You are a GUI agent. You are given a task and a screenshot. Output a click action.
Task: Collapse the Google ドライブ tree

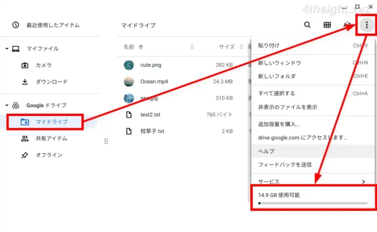coord(7,105)
